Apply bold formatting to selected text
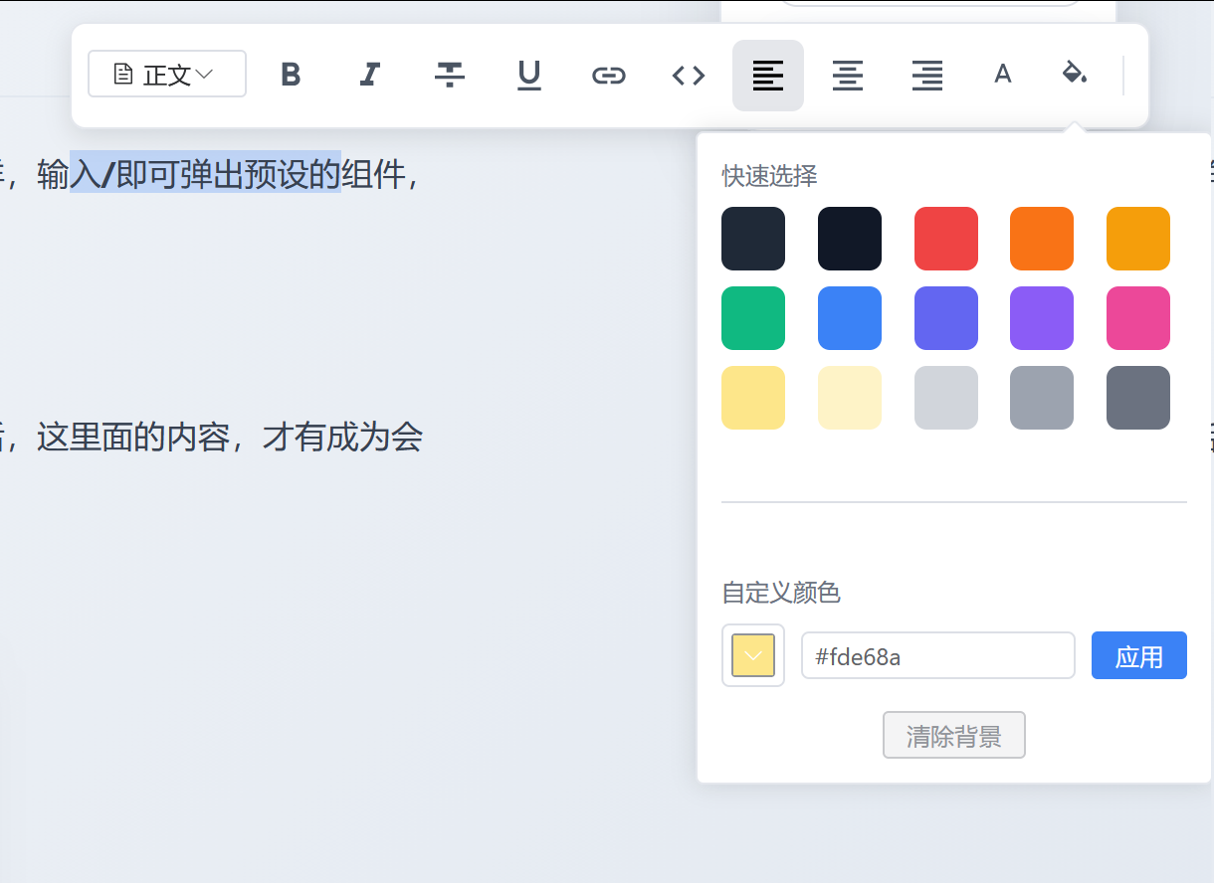Viewport: 1214px width, 883px height. (290, 74)
